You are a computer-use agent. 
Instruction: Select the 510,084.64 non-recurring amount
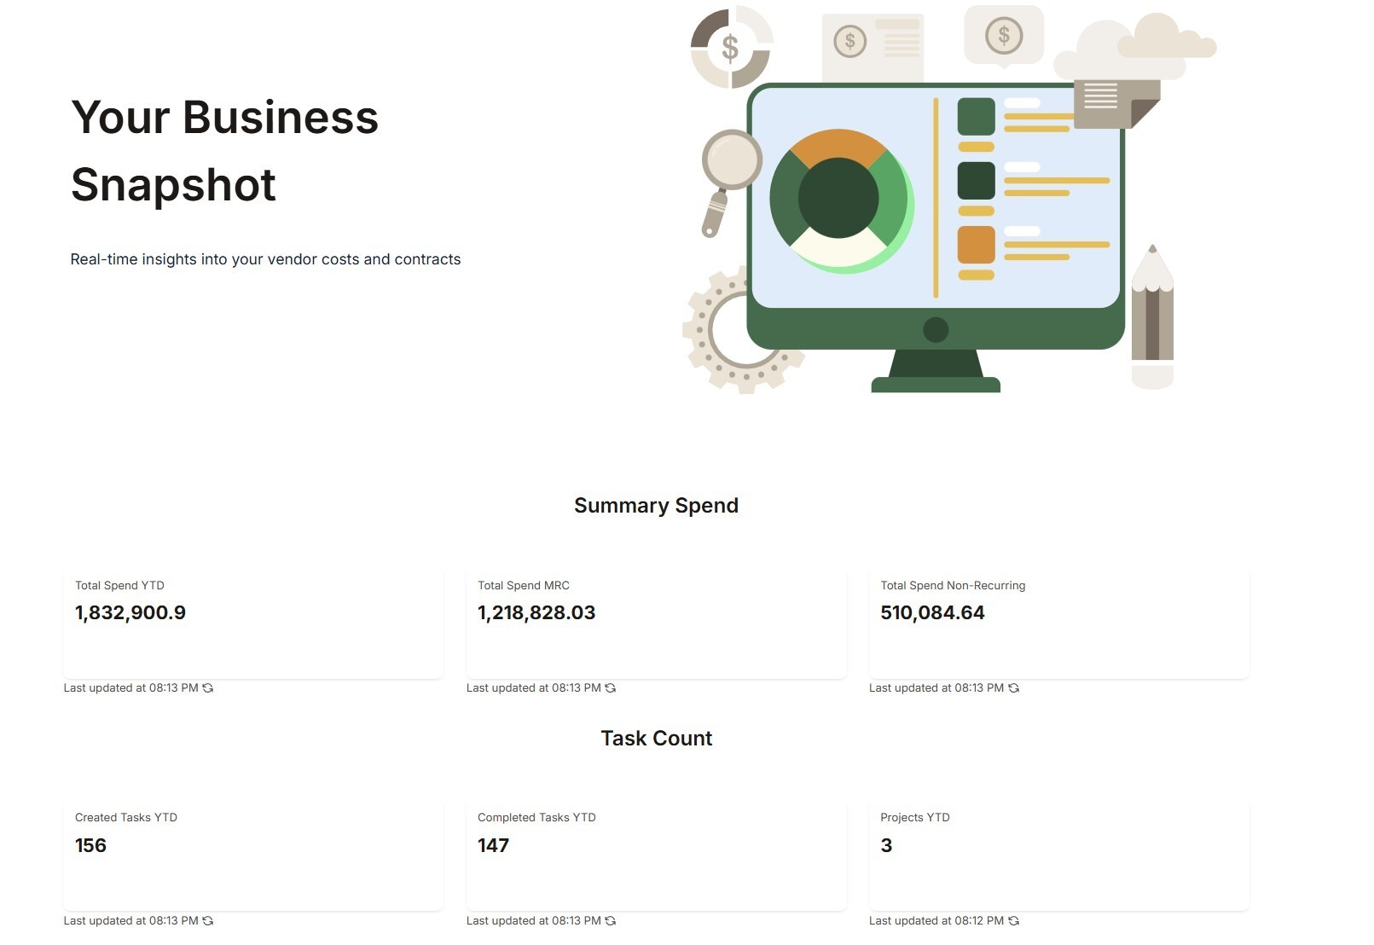tap(932, 613)
